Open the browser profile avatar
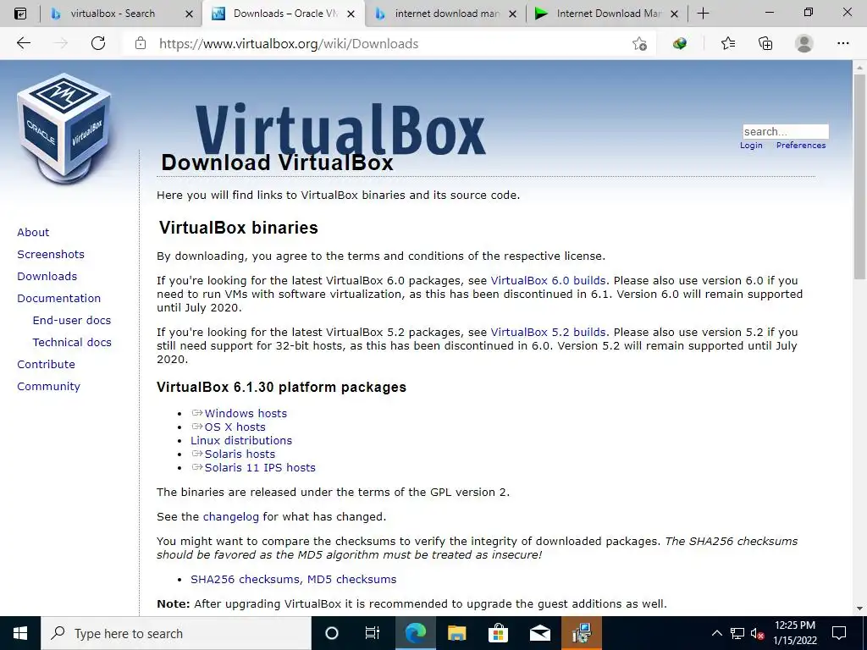This screenshot has width=867, height=650. point(804,43)
